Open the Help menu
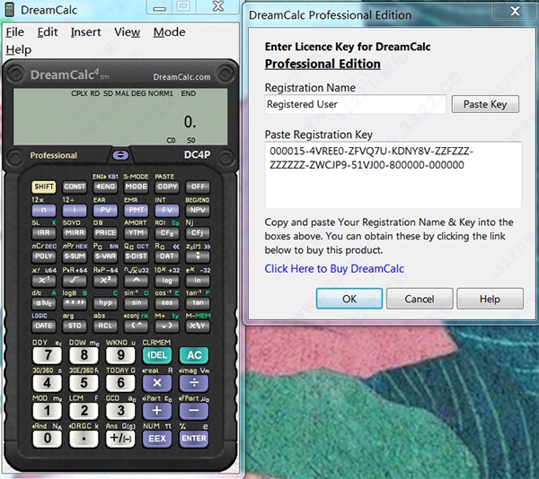Image resolution: width=539 pixels, height=479 pixels. pos(19,49)
